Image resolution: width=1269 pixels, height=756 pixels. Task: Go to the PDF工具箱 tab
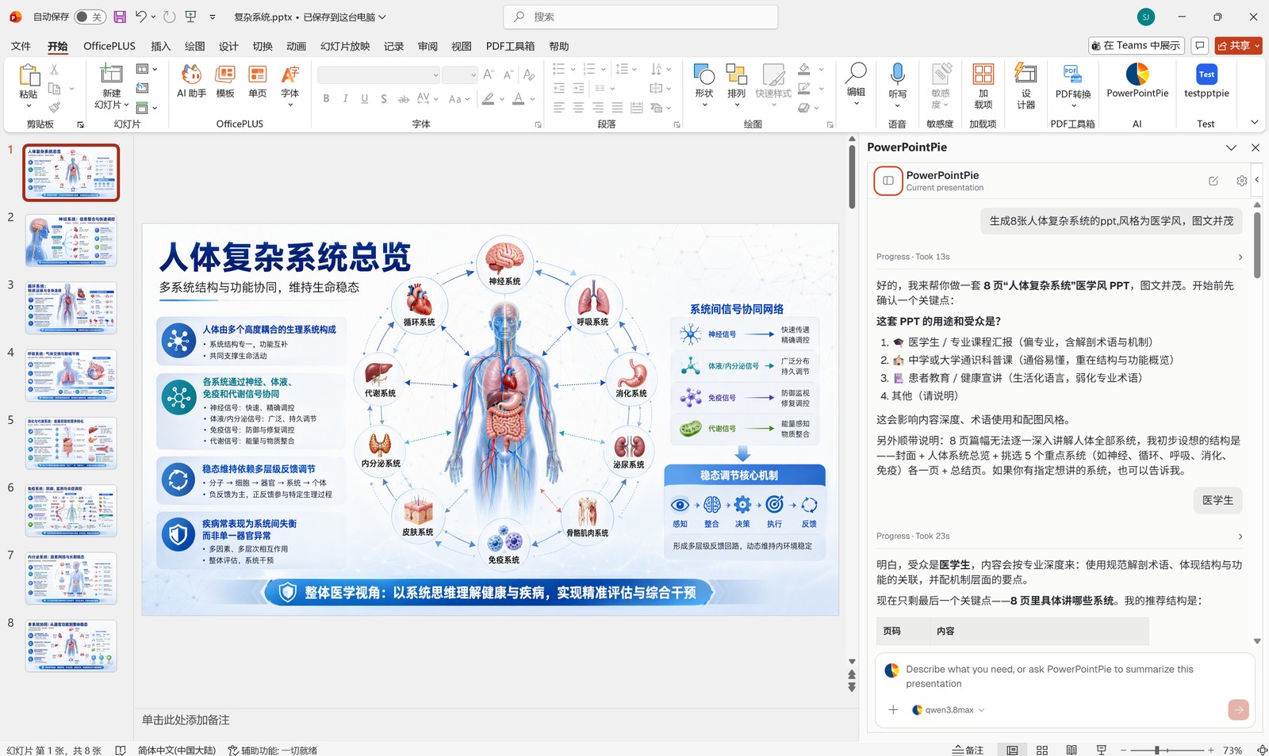(510, 46)
